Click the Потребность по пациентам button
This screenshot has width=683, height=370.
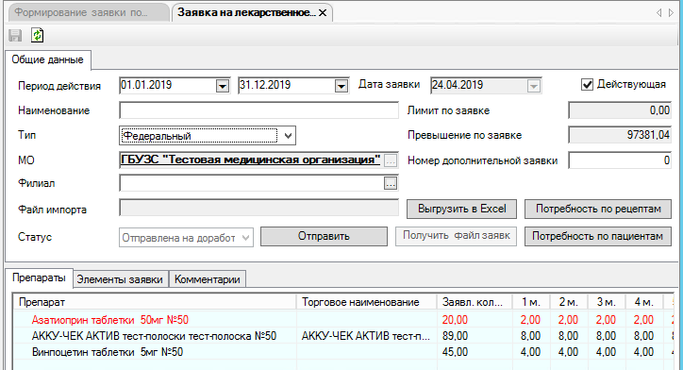coord(598,236)
